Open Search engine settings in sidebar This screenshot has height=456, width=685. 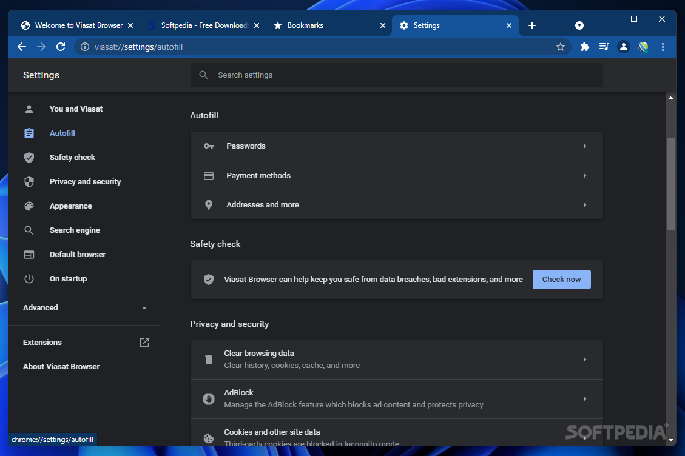[75, 230]
